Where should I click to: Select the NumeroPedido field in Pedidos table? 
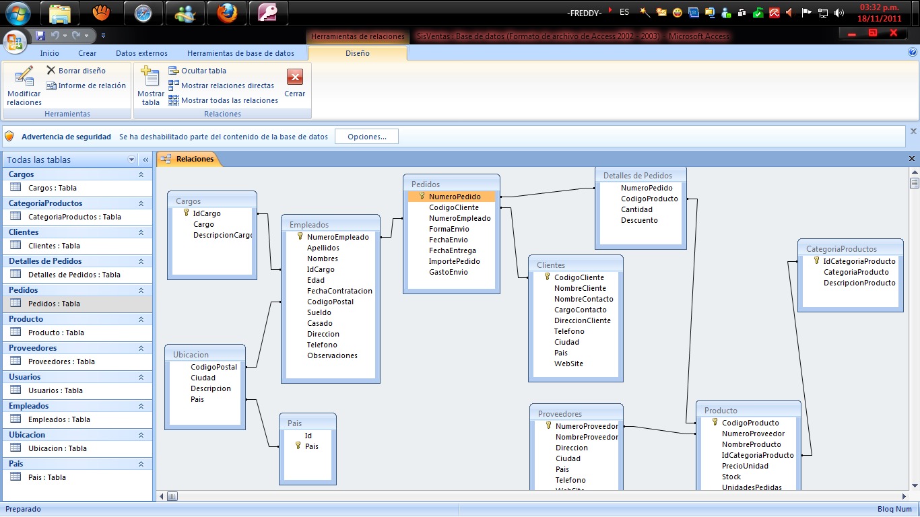454,197
